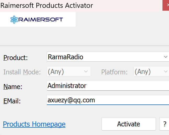Image resolution: width=169 pixels, height=135 pixels.
Task: Click the Install Mode label text
Action: pyautogui.click(x=22, y=72)
